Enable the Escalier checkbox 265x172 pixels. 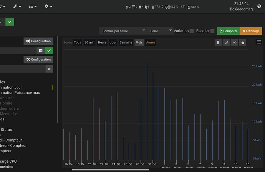[212, 31]
